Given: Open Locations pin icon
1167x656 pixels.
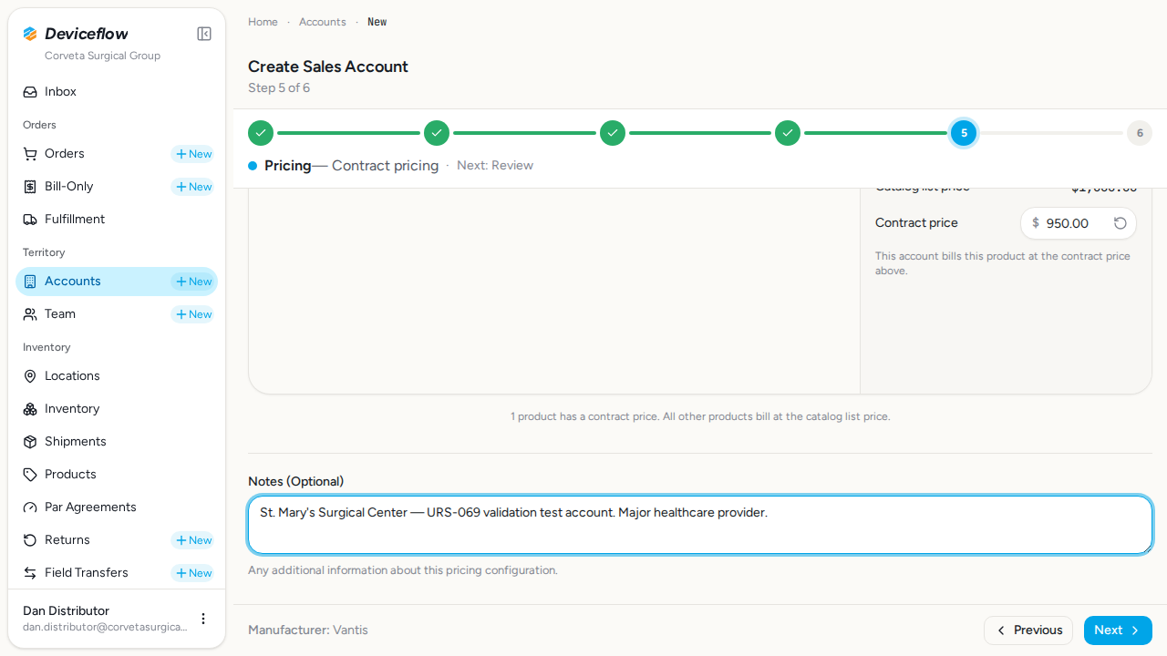Looking at the screenshot, I should point(30,376).
